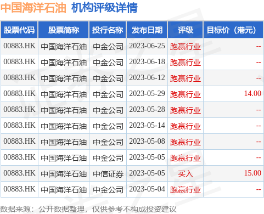Viewport: 264px width, 214px height.
Task: Select the date 2023-05-14 cell
Action: [147, 125]
